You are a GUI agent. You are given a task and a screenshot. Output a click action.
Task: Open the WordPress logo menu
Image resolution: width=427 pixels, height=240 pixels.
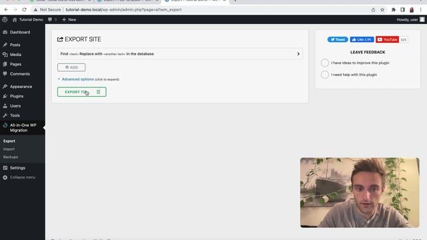[x=5, y=19]
